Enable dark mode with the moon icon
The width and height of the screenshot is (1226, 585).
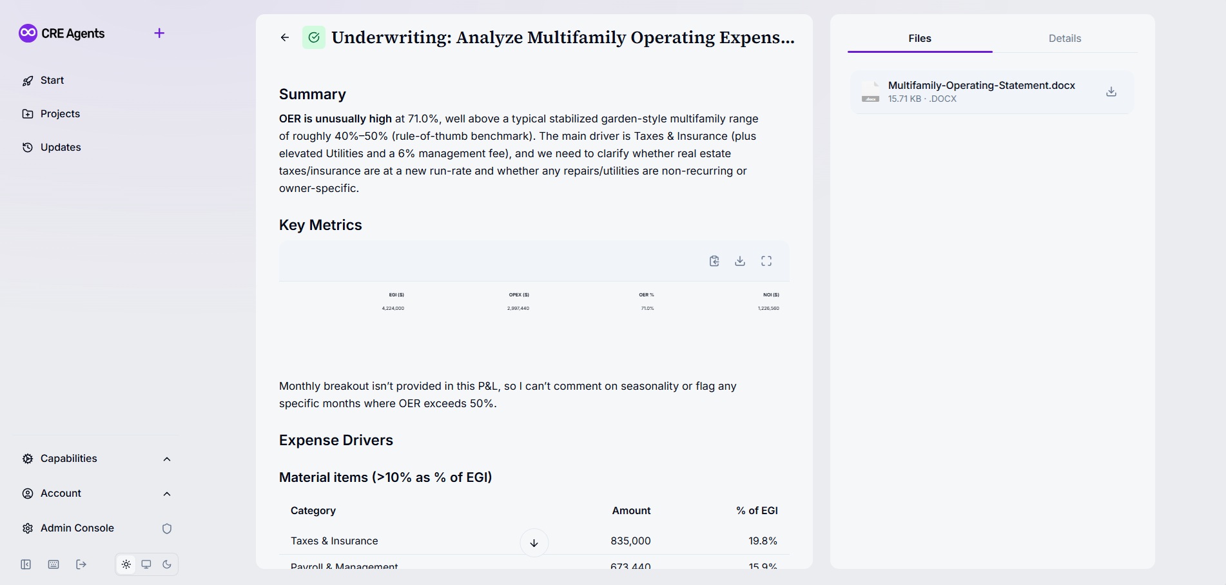(167, 564)
